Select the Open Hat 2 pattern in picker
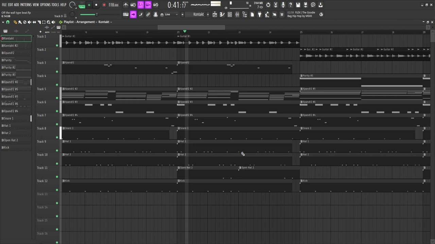The height and width of the screenshot is (244, 435). 16,140
